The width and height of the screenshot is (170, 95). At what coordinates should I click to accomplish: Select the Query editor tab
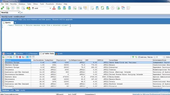pos(8,23)
